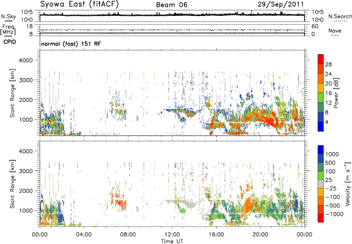Click the '3000' tick on the velocity panel axis

click(x=26, y=171)
